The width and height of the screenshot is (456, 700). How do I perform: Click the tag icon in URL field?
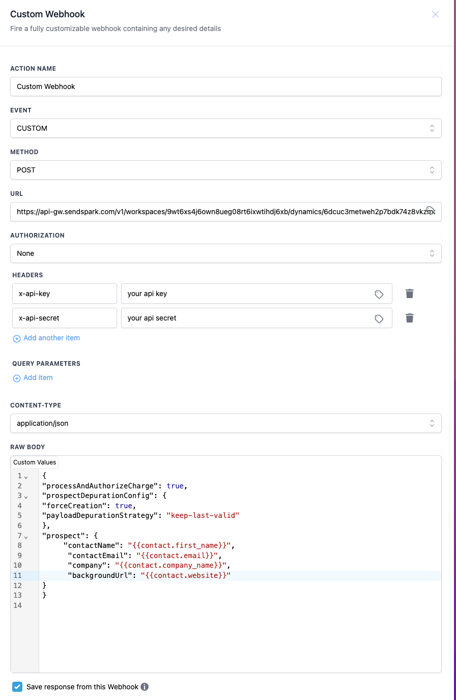[430, 210]
